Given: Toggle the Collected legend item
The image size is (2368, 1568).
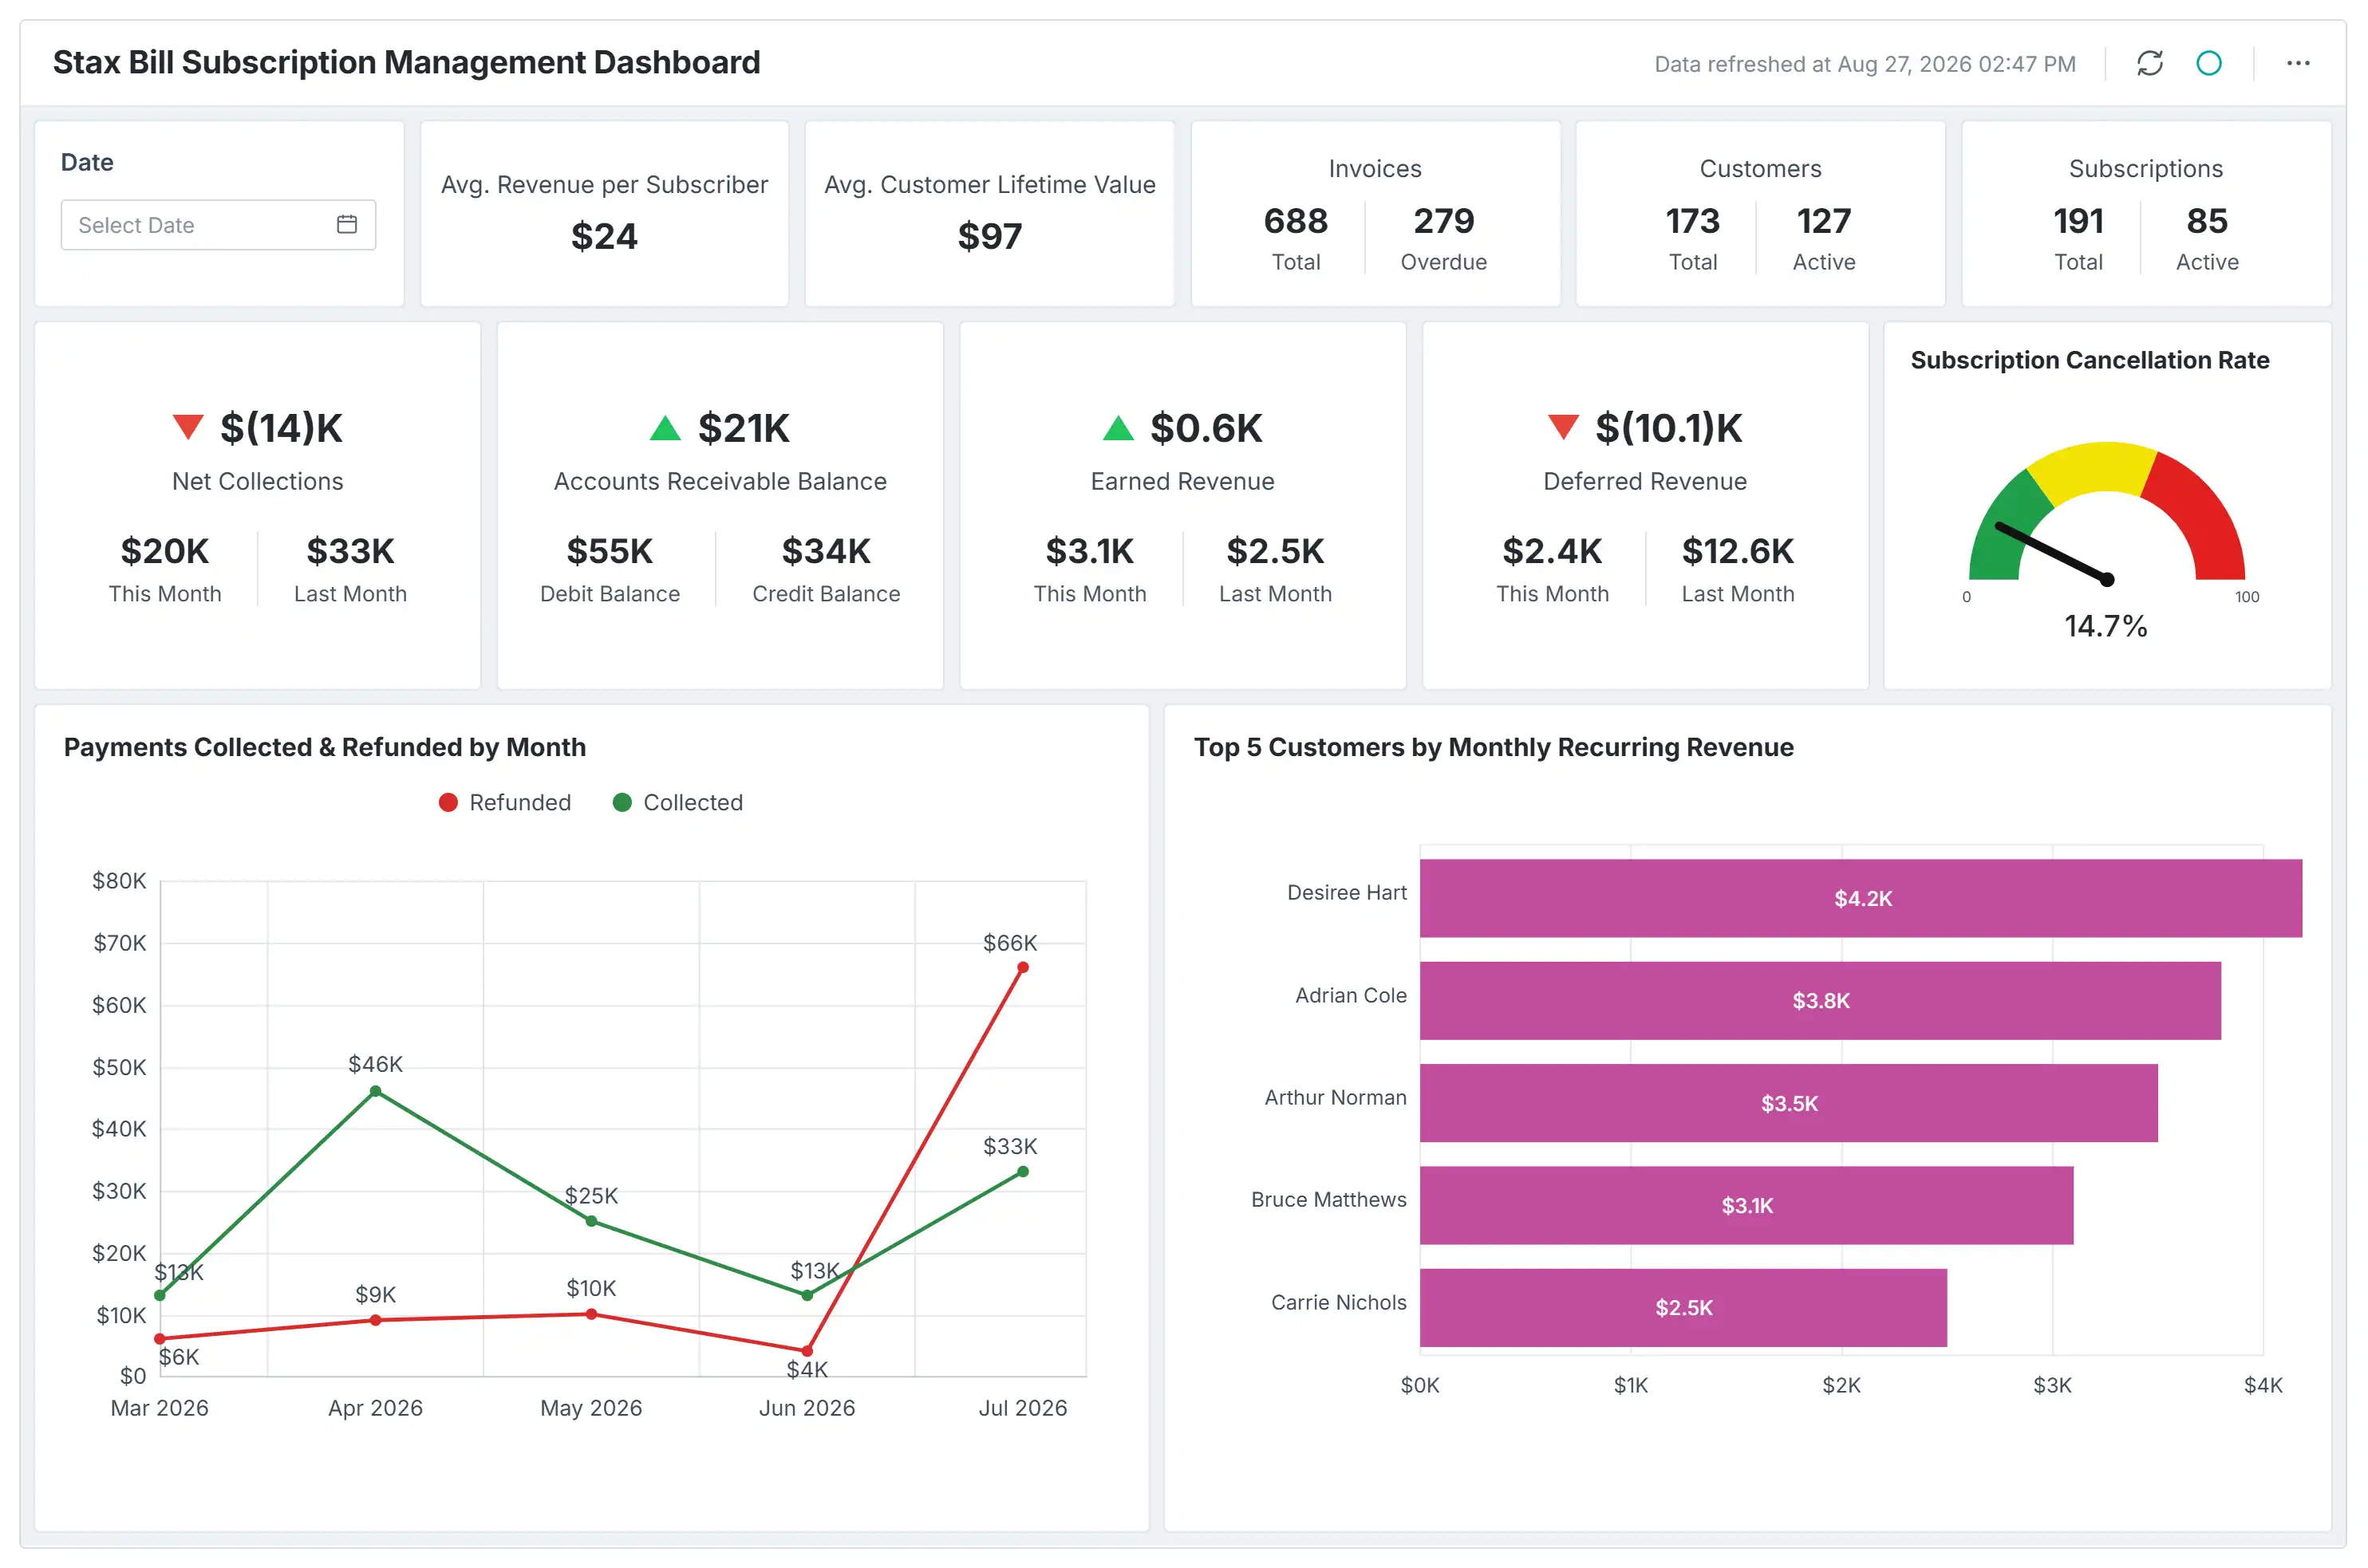Looking at the screenshot, I should [x=677, y=802].
